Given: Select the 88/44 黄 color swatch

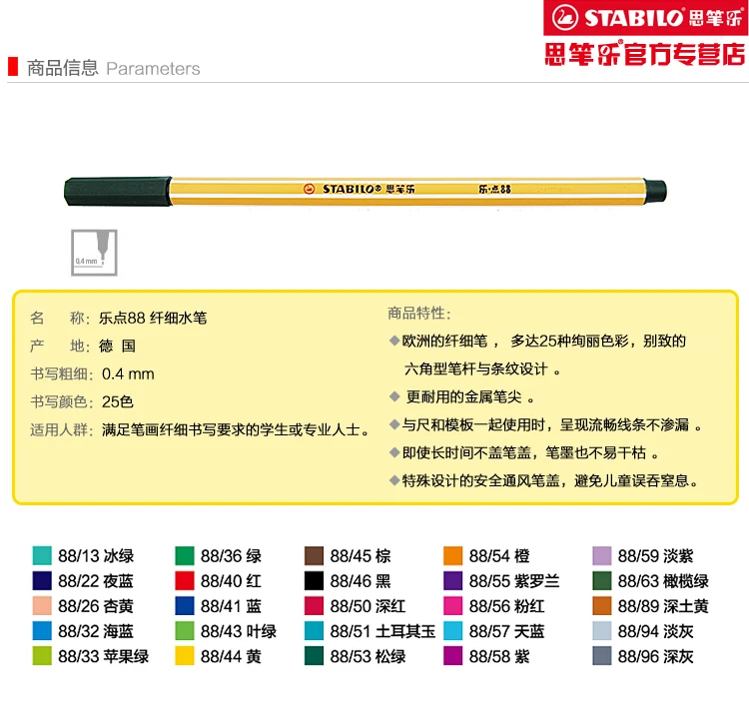Looking at the screenshot, I should tap(185, 656).
